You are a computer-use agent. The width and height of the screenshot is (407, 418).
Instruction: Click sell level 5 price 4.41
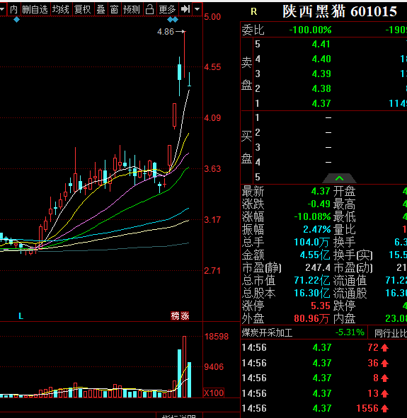coord(321,44)
